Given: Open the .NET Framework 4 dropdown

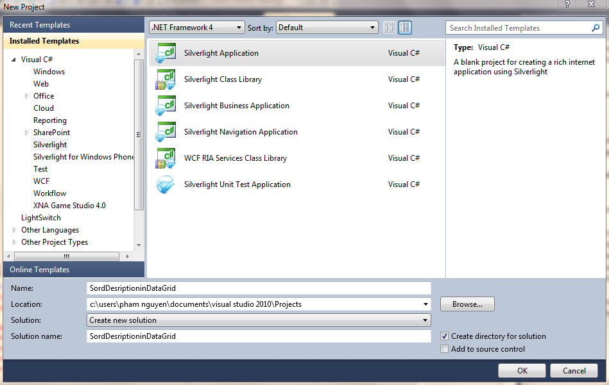Looking at the screenshot, I should 196,28.
